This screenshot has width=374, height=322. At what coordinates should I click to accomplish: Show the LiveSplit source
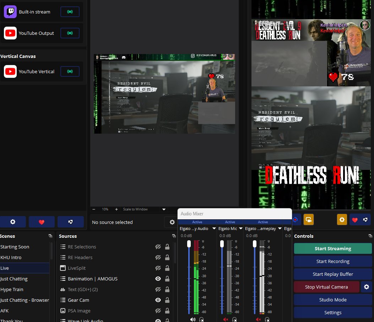point(158,268)
